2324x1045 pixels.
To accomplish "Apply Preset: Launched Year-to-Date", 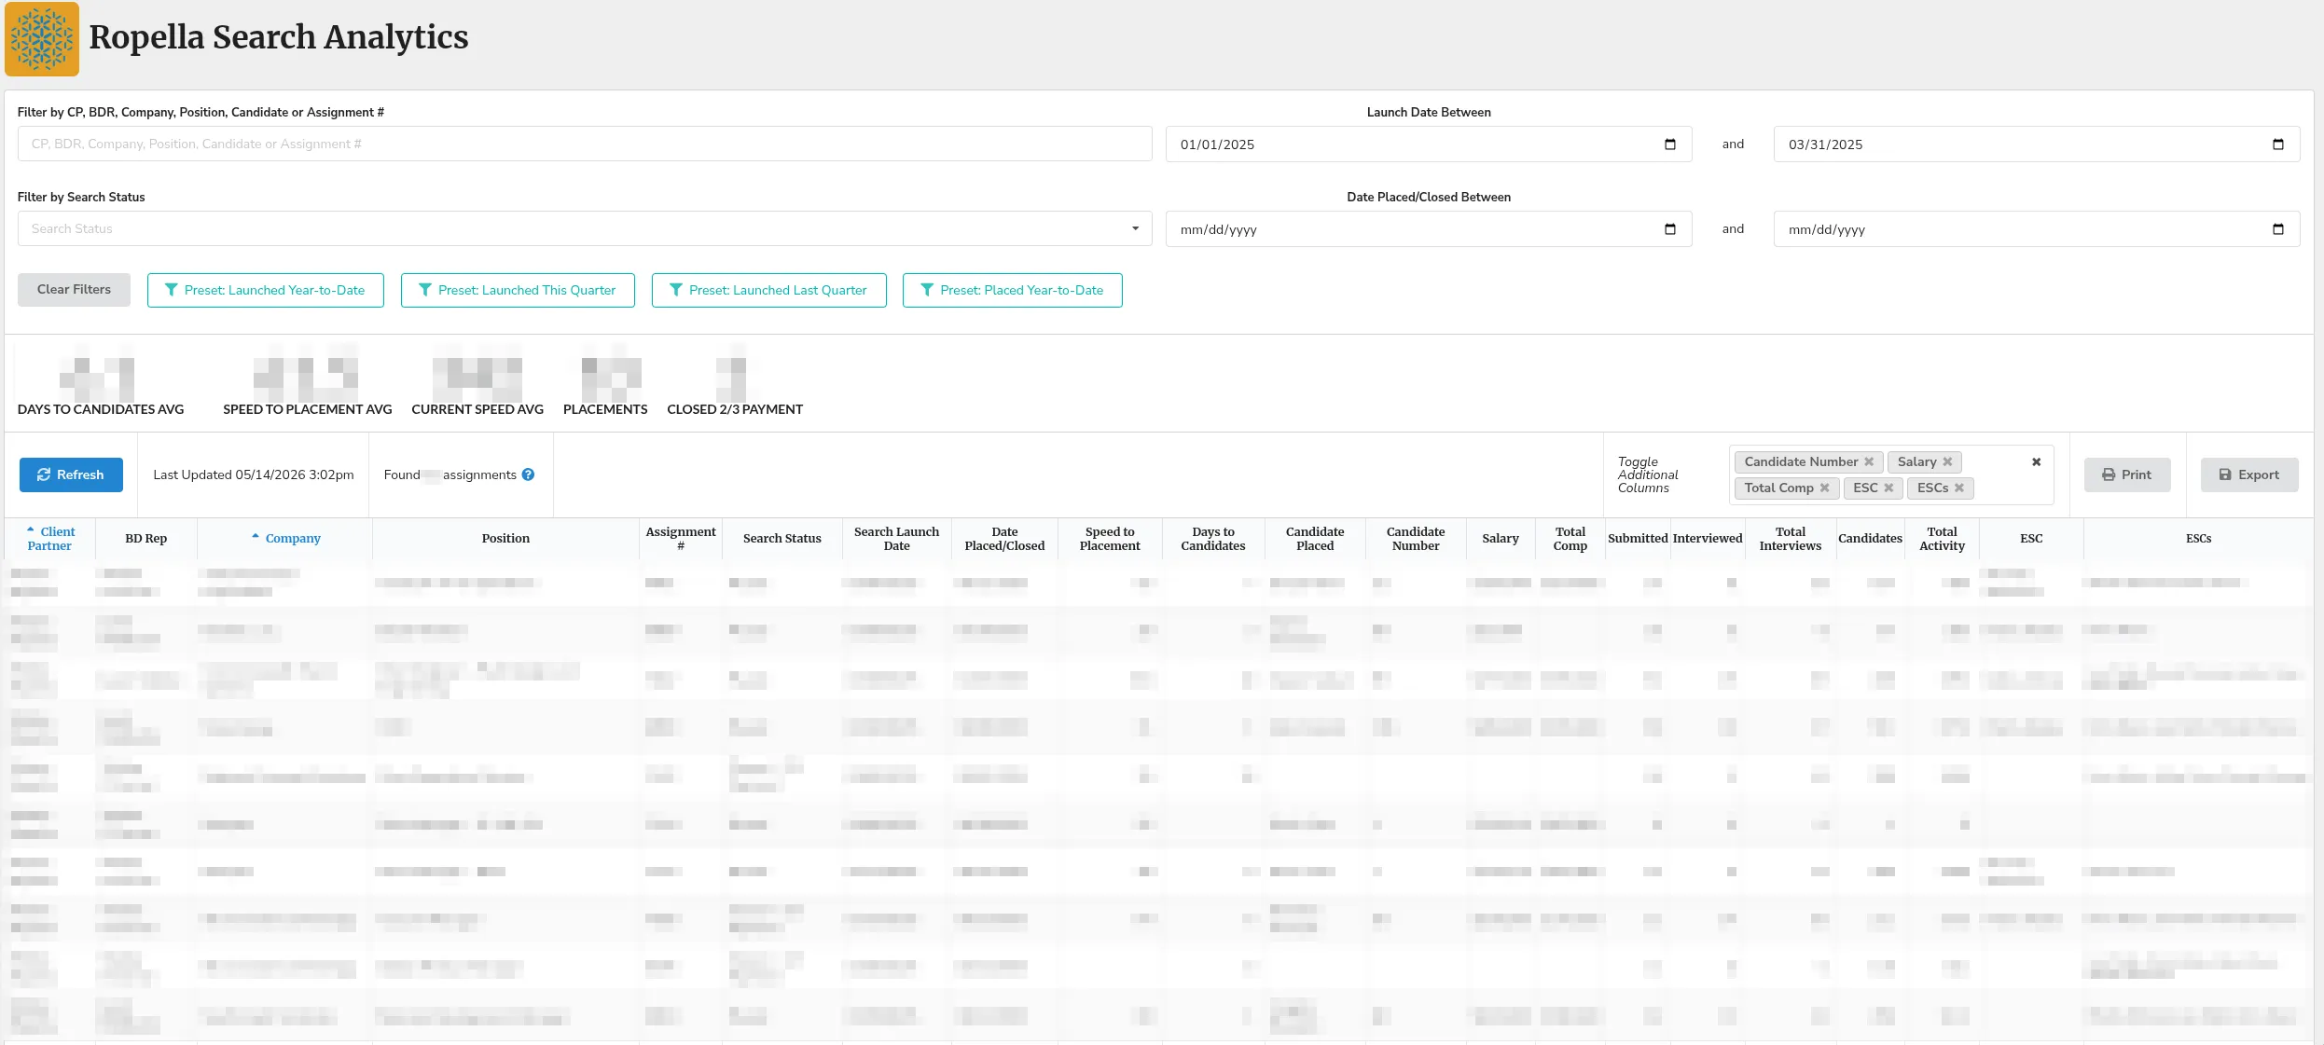I will coord(266,290).
